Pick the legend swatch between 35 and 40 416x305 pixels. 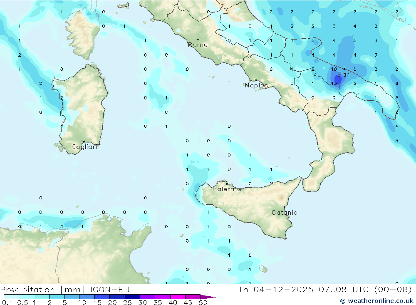point(163,297)
